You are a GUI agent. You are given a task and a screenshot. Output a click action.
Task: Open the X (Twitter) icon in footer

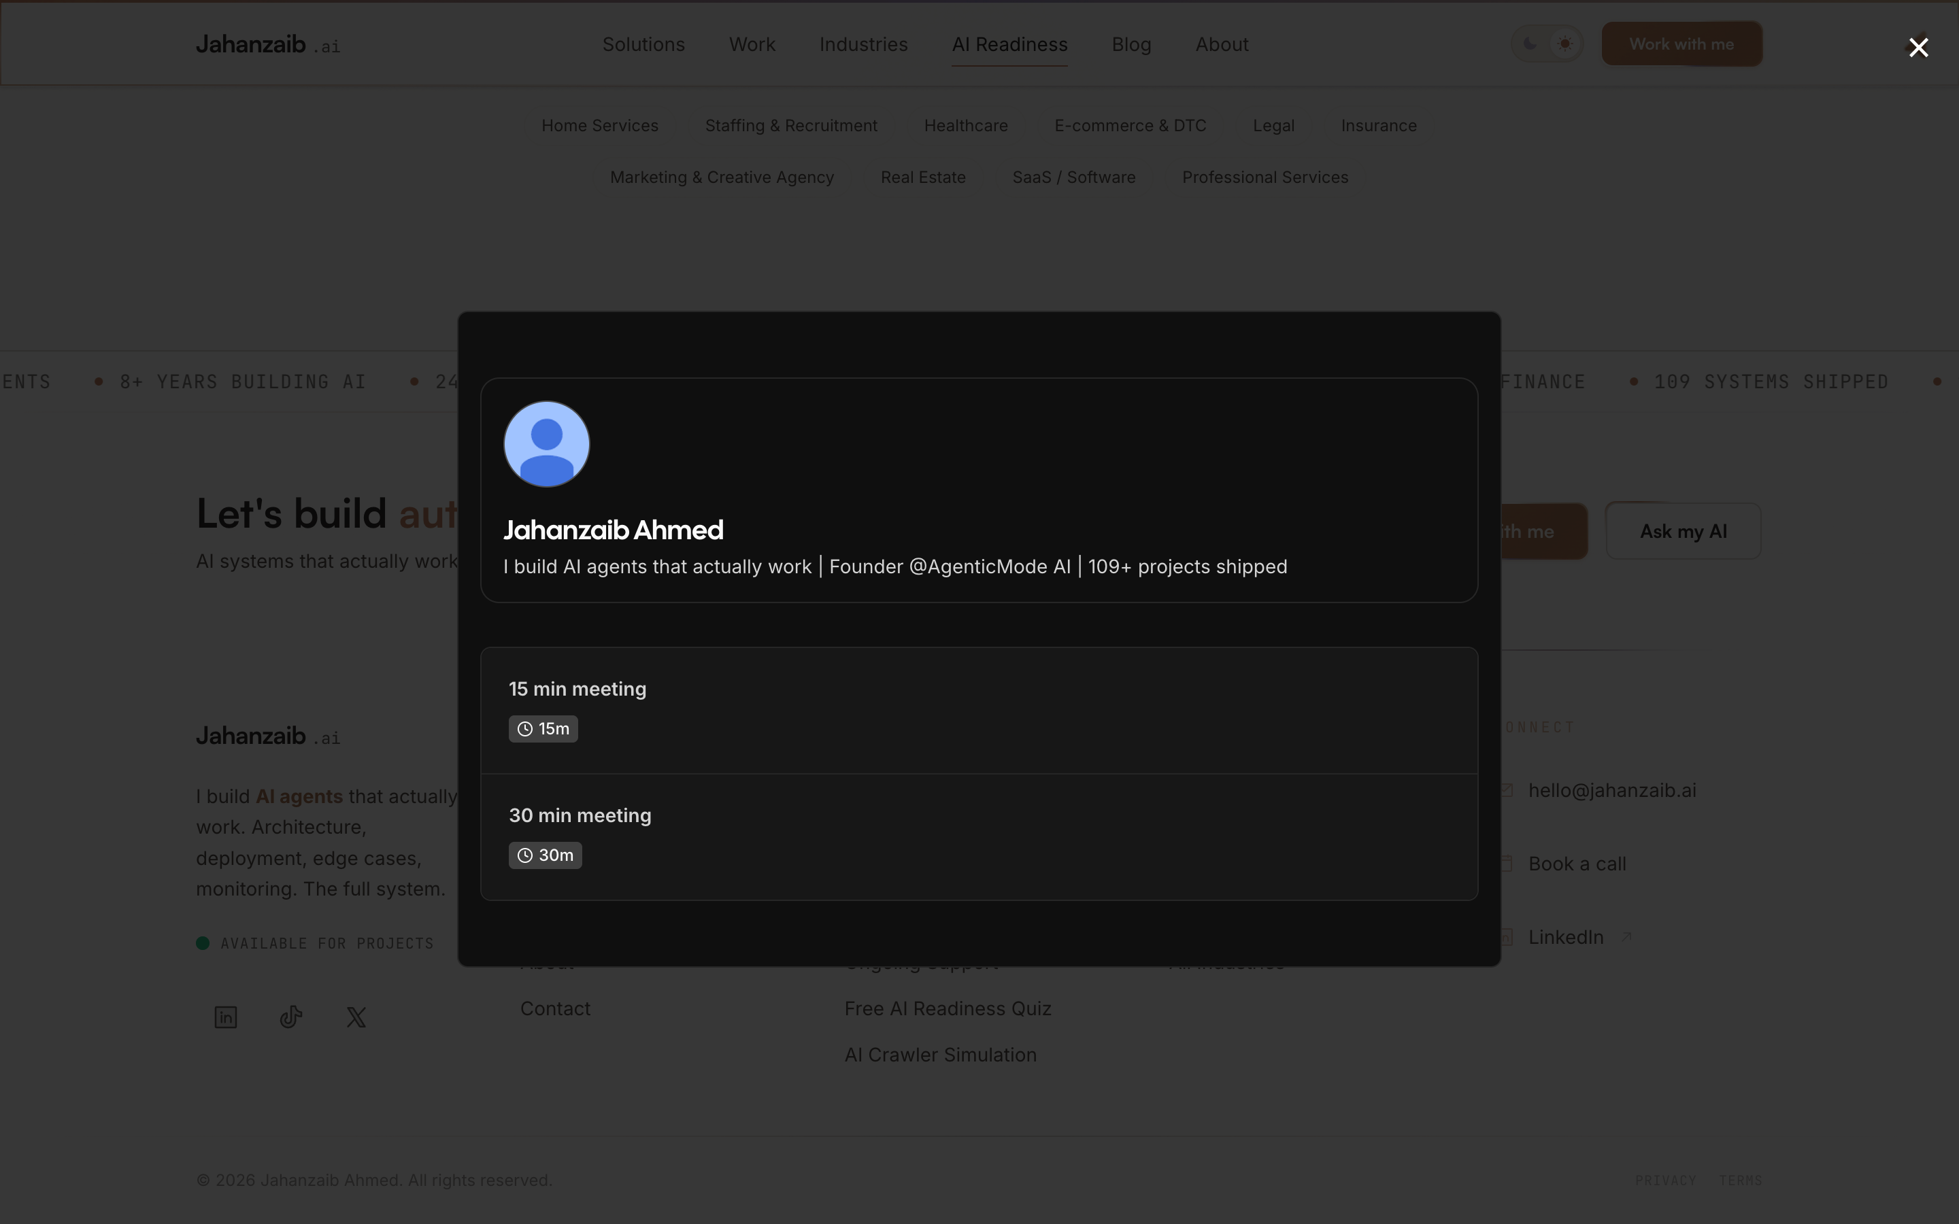(356, 1017)
